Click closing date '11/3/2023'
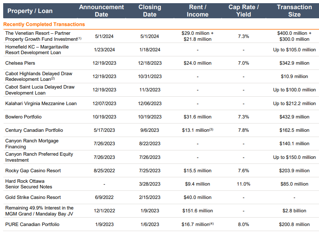Screen dimensions: 319x232 pyautogui.click(x=150, y=90)
